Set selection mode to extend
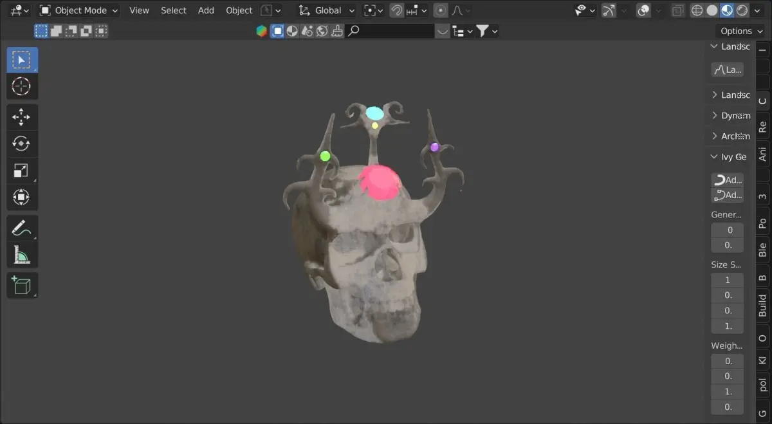772x424 pixels. (x=56, y=31)
